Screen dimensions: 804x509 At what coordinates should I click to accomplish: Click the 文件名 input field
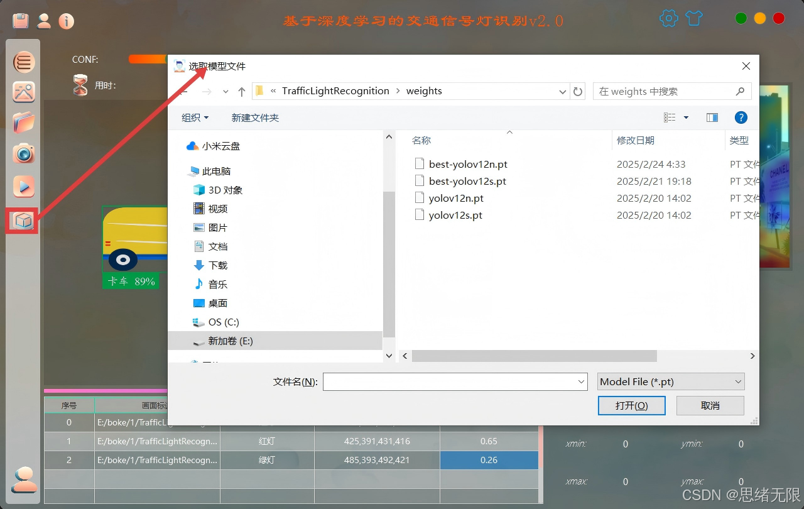[x=455, y=381]
